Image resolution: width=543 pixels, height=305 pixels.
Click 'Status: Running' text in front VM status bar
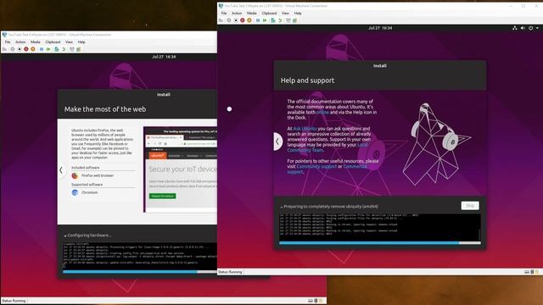[x=230, y=272]
